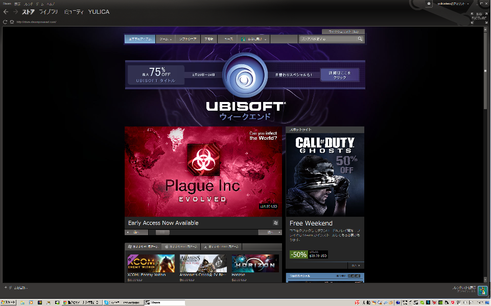Image resolution: width=491 pixels, height=306 pixels.
Task: Click the Windows platform icon beside Early Access
Action: click(275, 223)
